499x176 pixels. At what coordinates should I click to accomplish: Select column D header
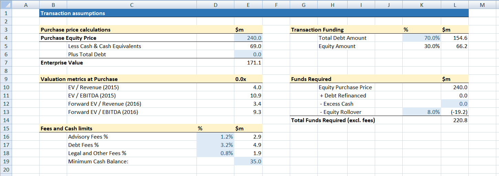[215, 5]
